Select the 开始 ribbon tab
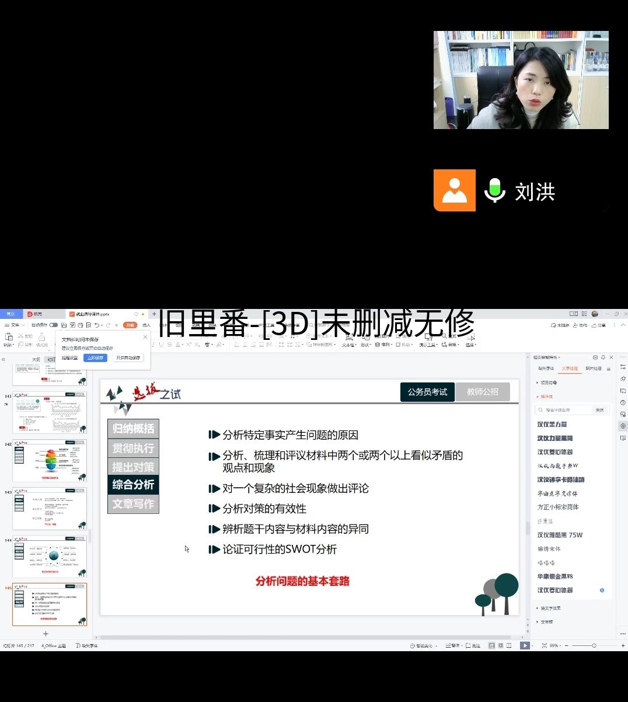 130,325
